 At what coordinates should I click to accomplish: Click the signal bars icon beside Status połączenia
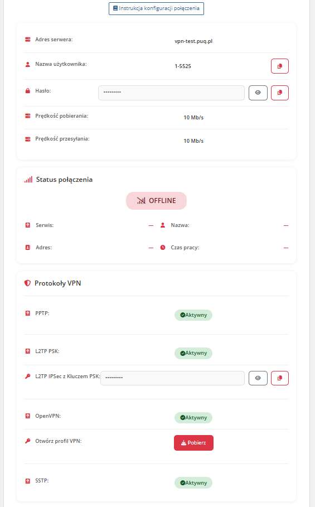coord(28,180)
